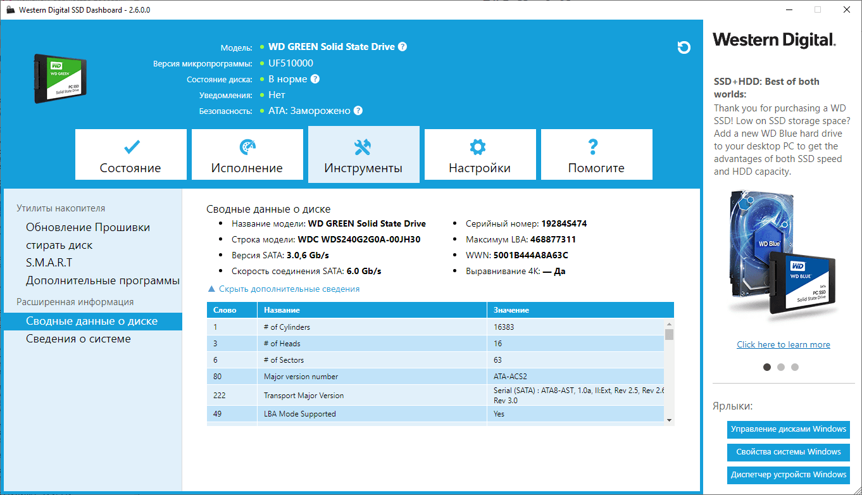Close the SSD Dashboard window

[847, 10]
